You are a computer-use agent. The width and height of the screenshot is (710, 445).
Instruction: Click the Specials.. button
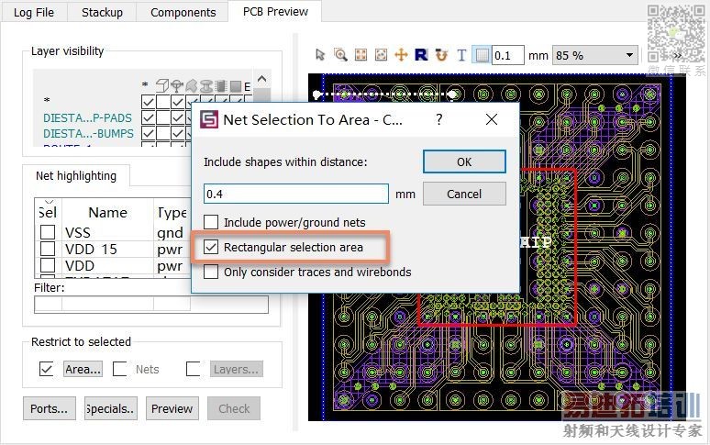(x=110, y=408)
